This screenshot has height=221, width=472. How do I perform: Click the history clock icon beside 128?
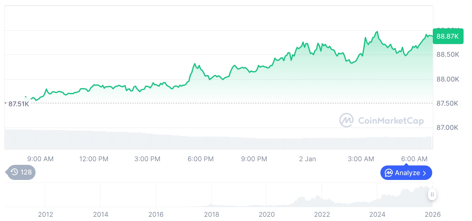coord(14,172)
